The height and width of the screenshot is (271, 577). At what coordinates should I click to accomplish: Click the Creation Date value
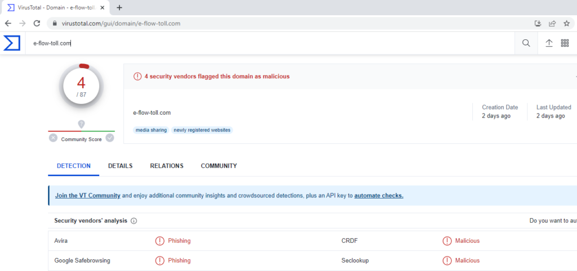(x=496, y=116)
